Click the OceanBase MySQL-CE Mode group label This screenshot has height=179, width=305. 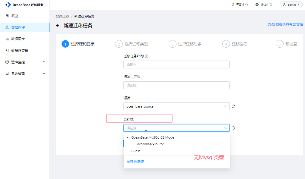(x=153, y=137)
